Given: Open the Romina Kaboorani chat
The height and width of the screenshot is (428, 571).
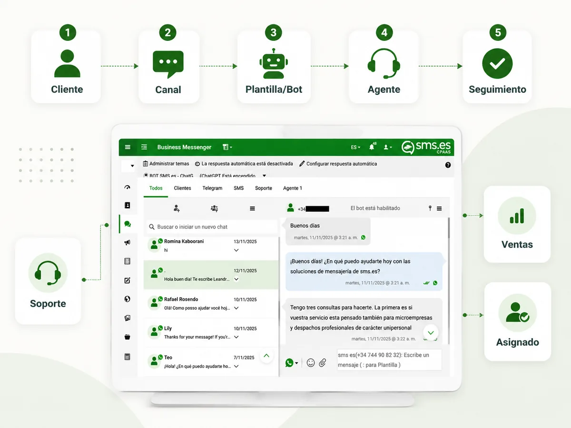Looking at the screenshot, I should point(211,246).
